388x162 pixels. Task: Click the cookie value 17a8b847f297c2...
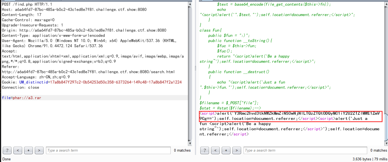click(116, 82)
